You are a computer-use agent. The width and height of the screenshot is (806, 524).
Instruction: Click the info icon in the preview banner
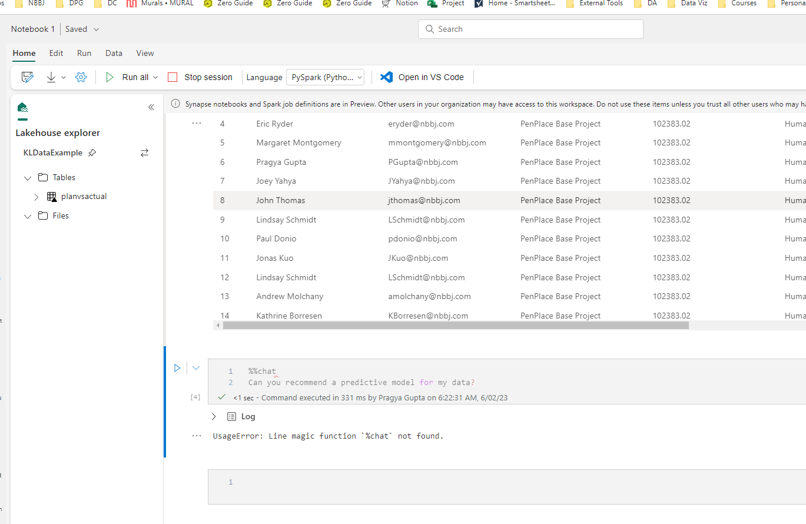click(x=175, y=104)
